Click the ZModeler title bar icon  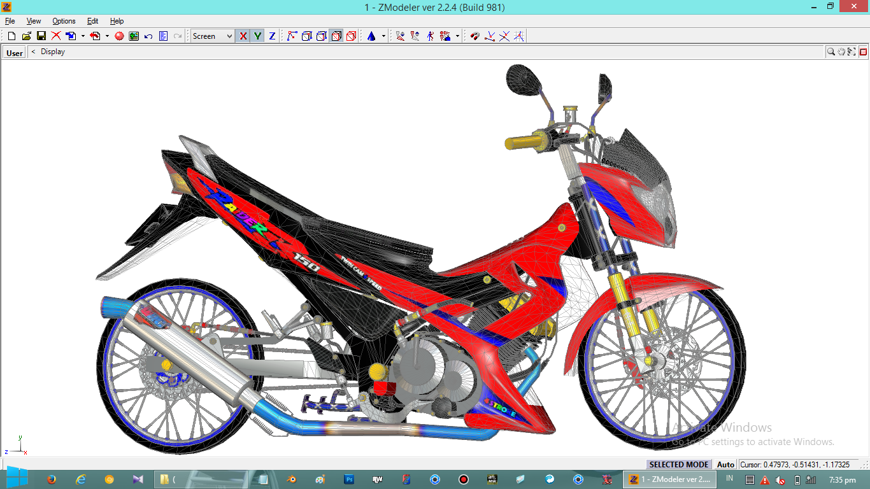7,7
